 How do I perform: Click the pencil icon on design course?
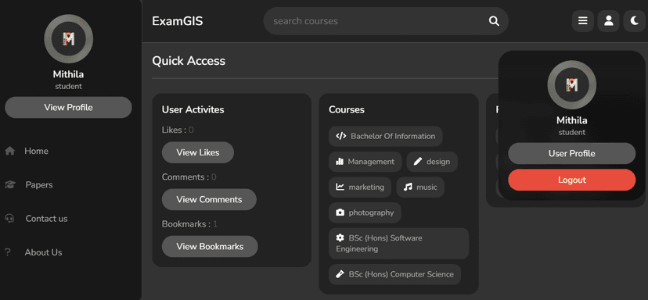click(418, 162)
